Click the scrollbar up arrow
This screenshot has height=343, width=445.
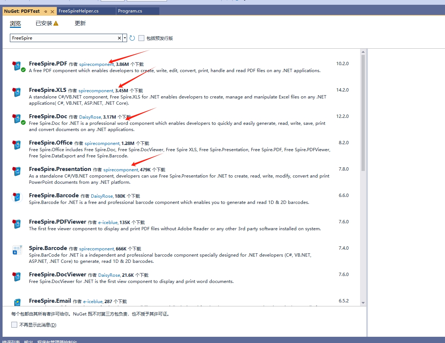363,52
